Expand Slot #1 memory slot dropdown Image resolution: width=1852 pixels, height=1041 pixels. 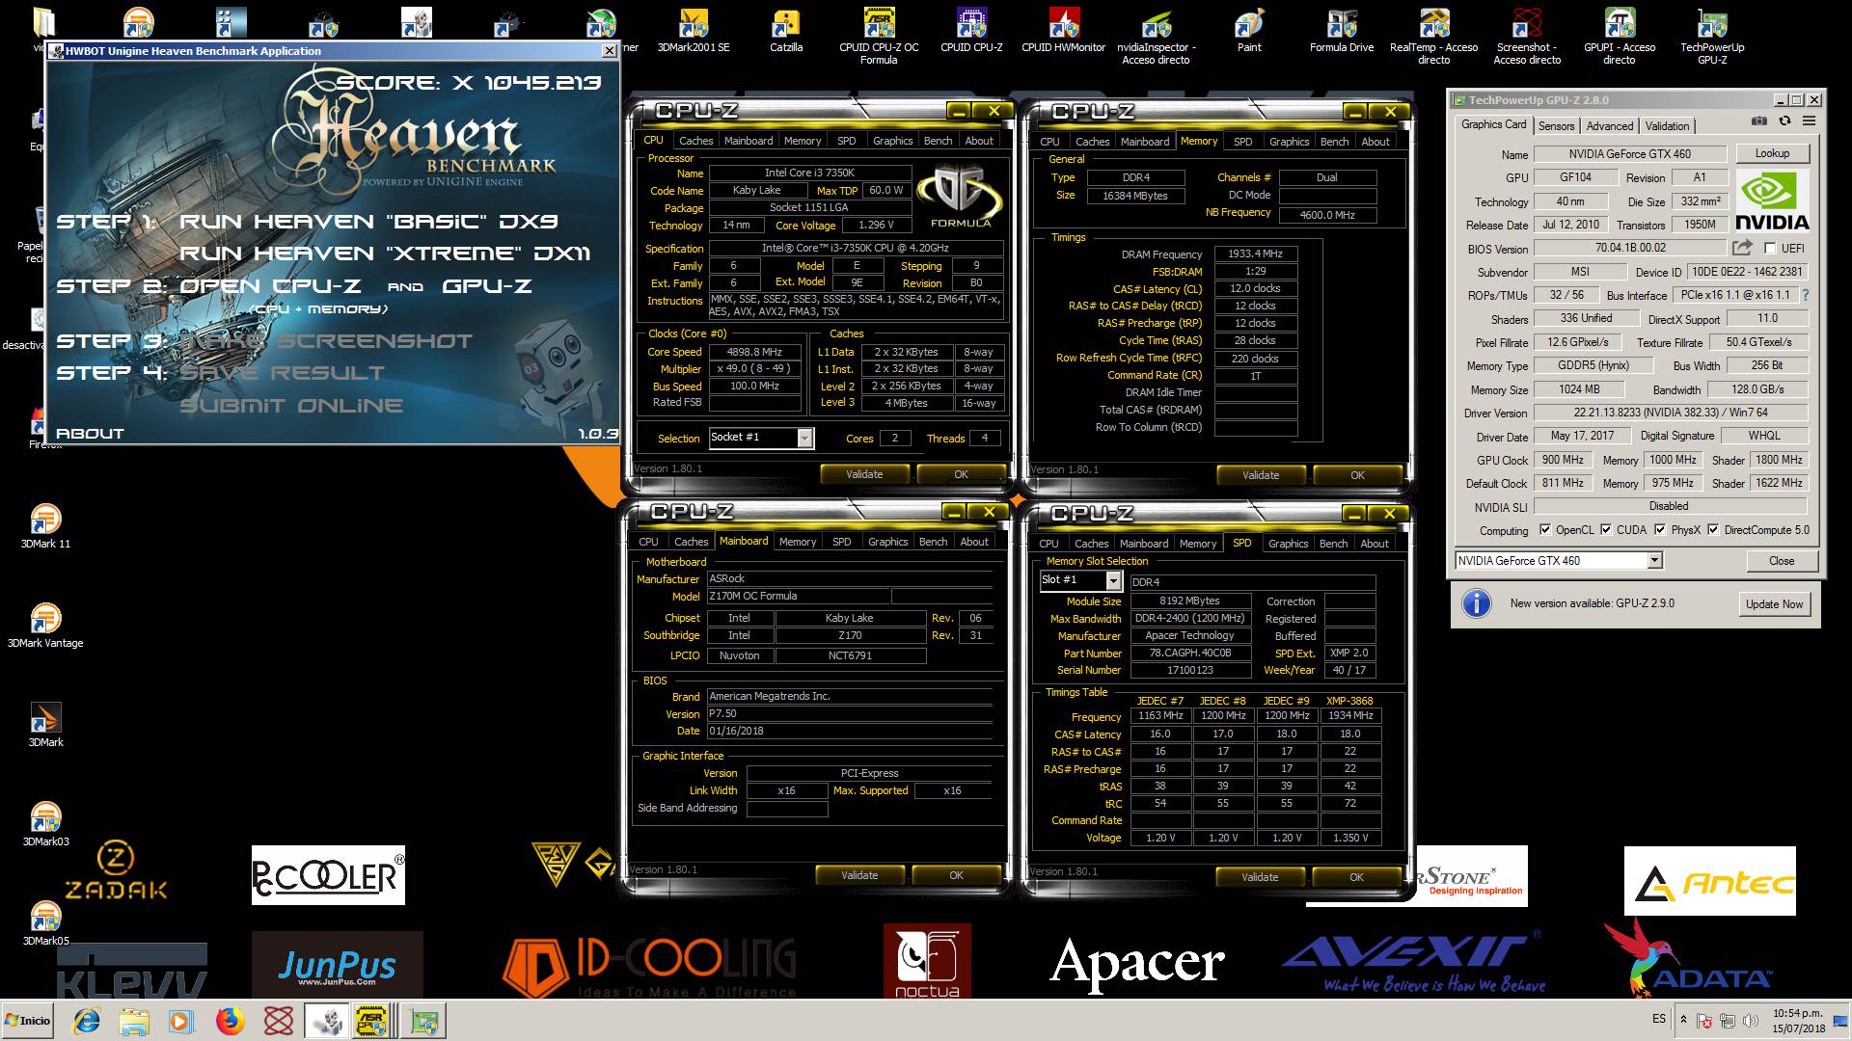pos(1113,581)
